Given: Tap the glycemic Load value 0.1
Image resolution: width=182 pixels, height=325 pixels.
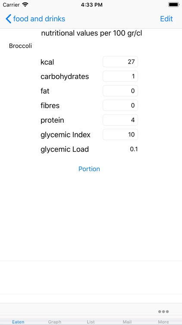Looking at the screenshot, I should (134, 149).
